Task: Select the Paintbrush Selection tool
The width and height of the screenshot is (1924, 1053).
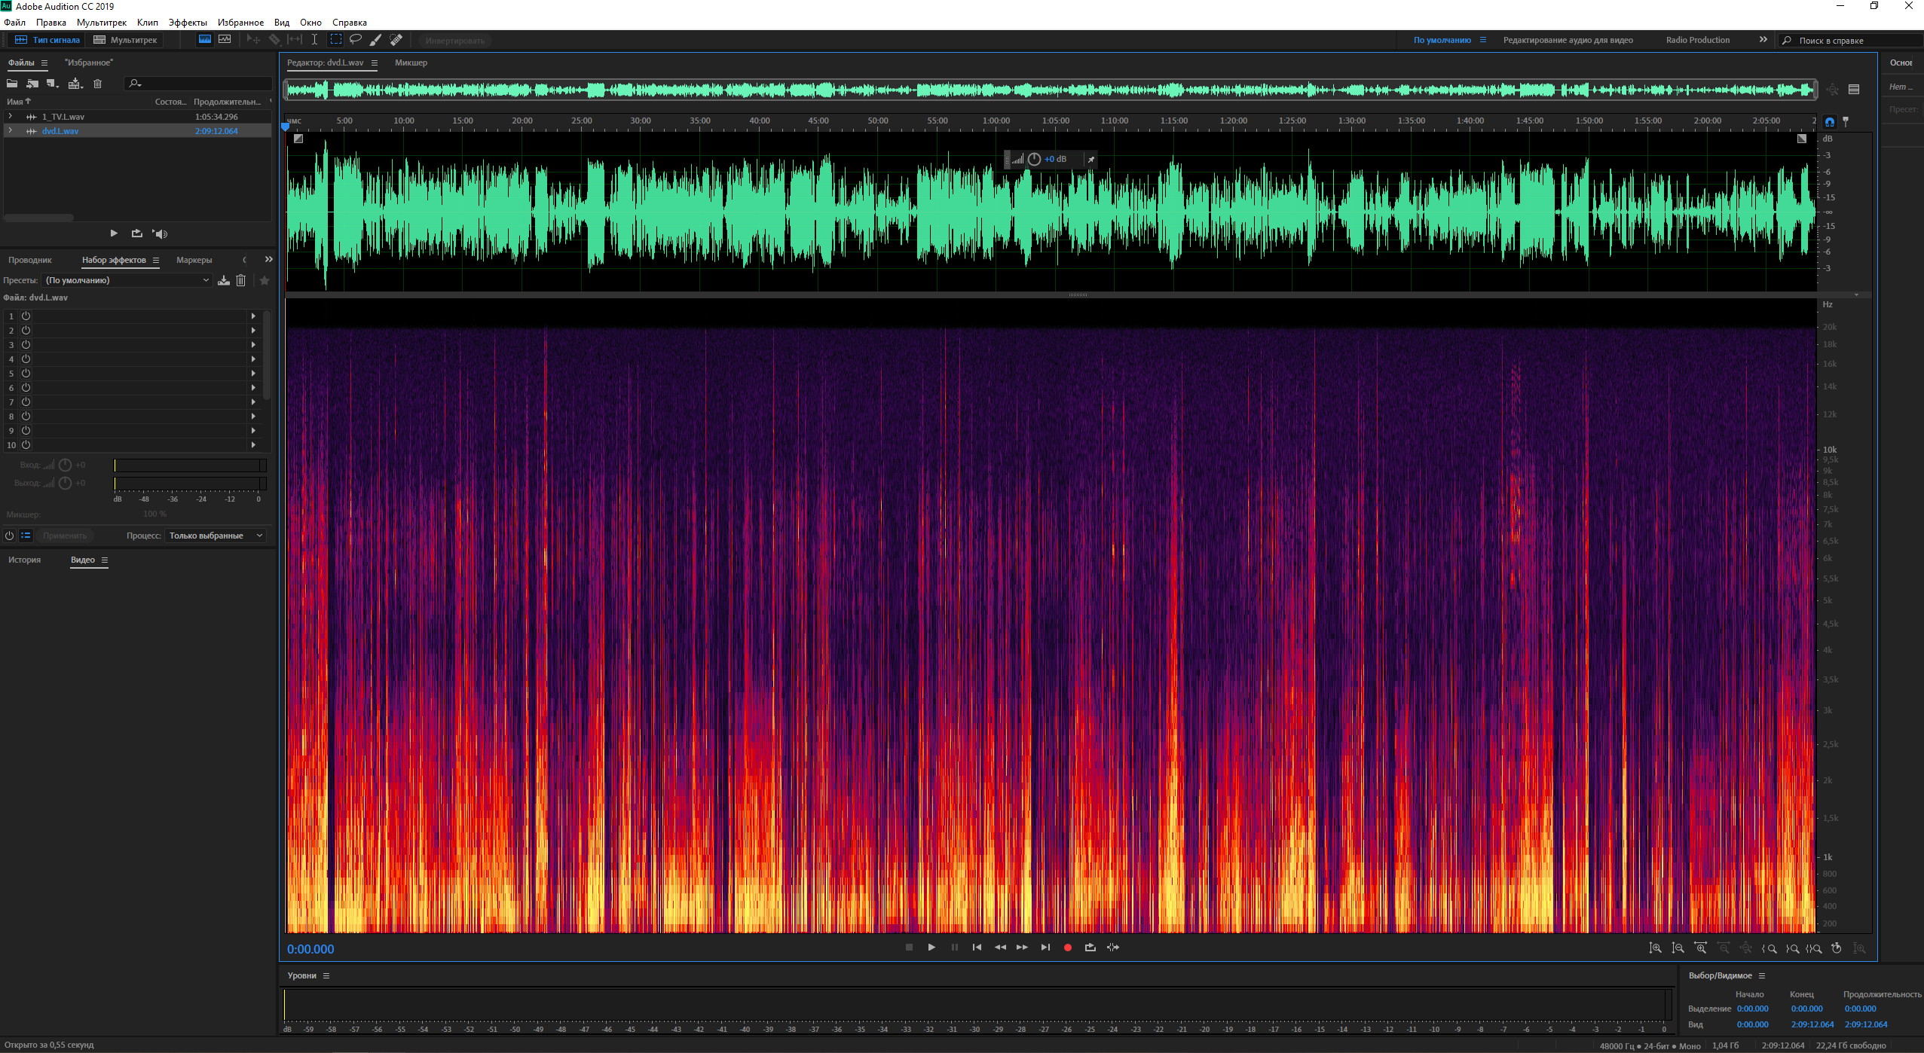Action: pyautogui.click(x=375, y=40)
